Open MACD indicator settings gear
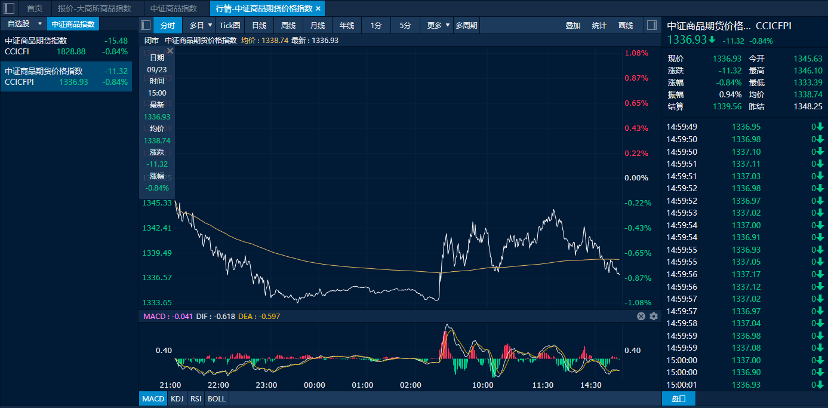 pos(654,316)
